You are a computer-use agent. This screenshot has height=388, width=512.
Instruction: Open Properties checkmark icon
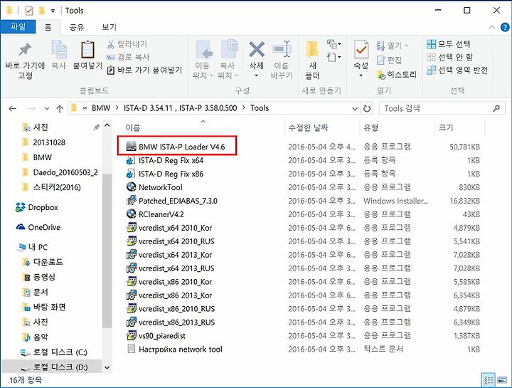pos(361,49)
